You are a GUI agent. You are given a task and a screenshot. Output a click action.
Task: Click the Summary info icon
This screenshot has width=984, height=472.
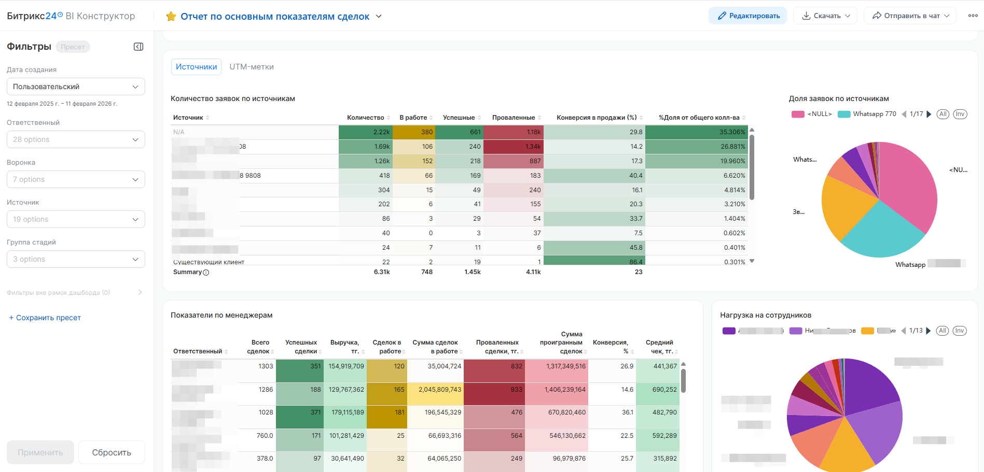[x=206, y=273]
